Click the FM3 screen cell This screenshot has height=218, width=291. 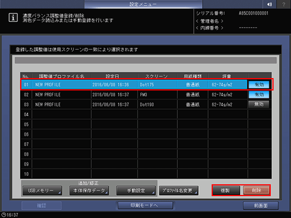pos(144,94)
